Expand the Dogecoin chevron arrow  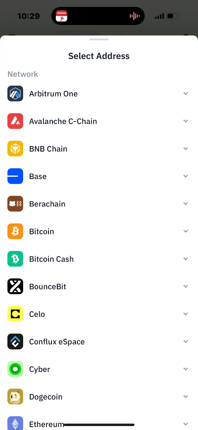click(186, 397)
